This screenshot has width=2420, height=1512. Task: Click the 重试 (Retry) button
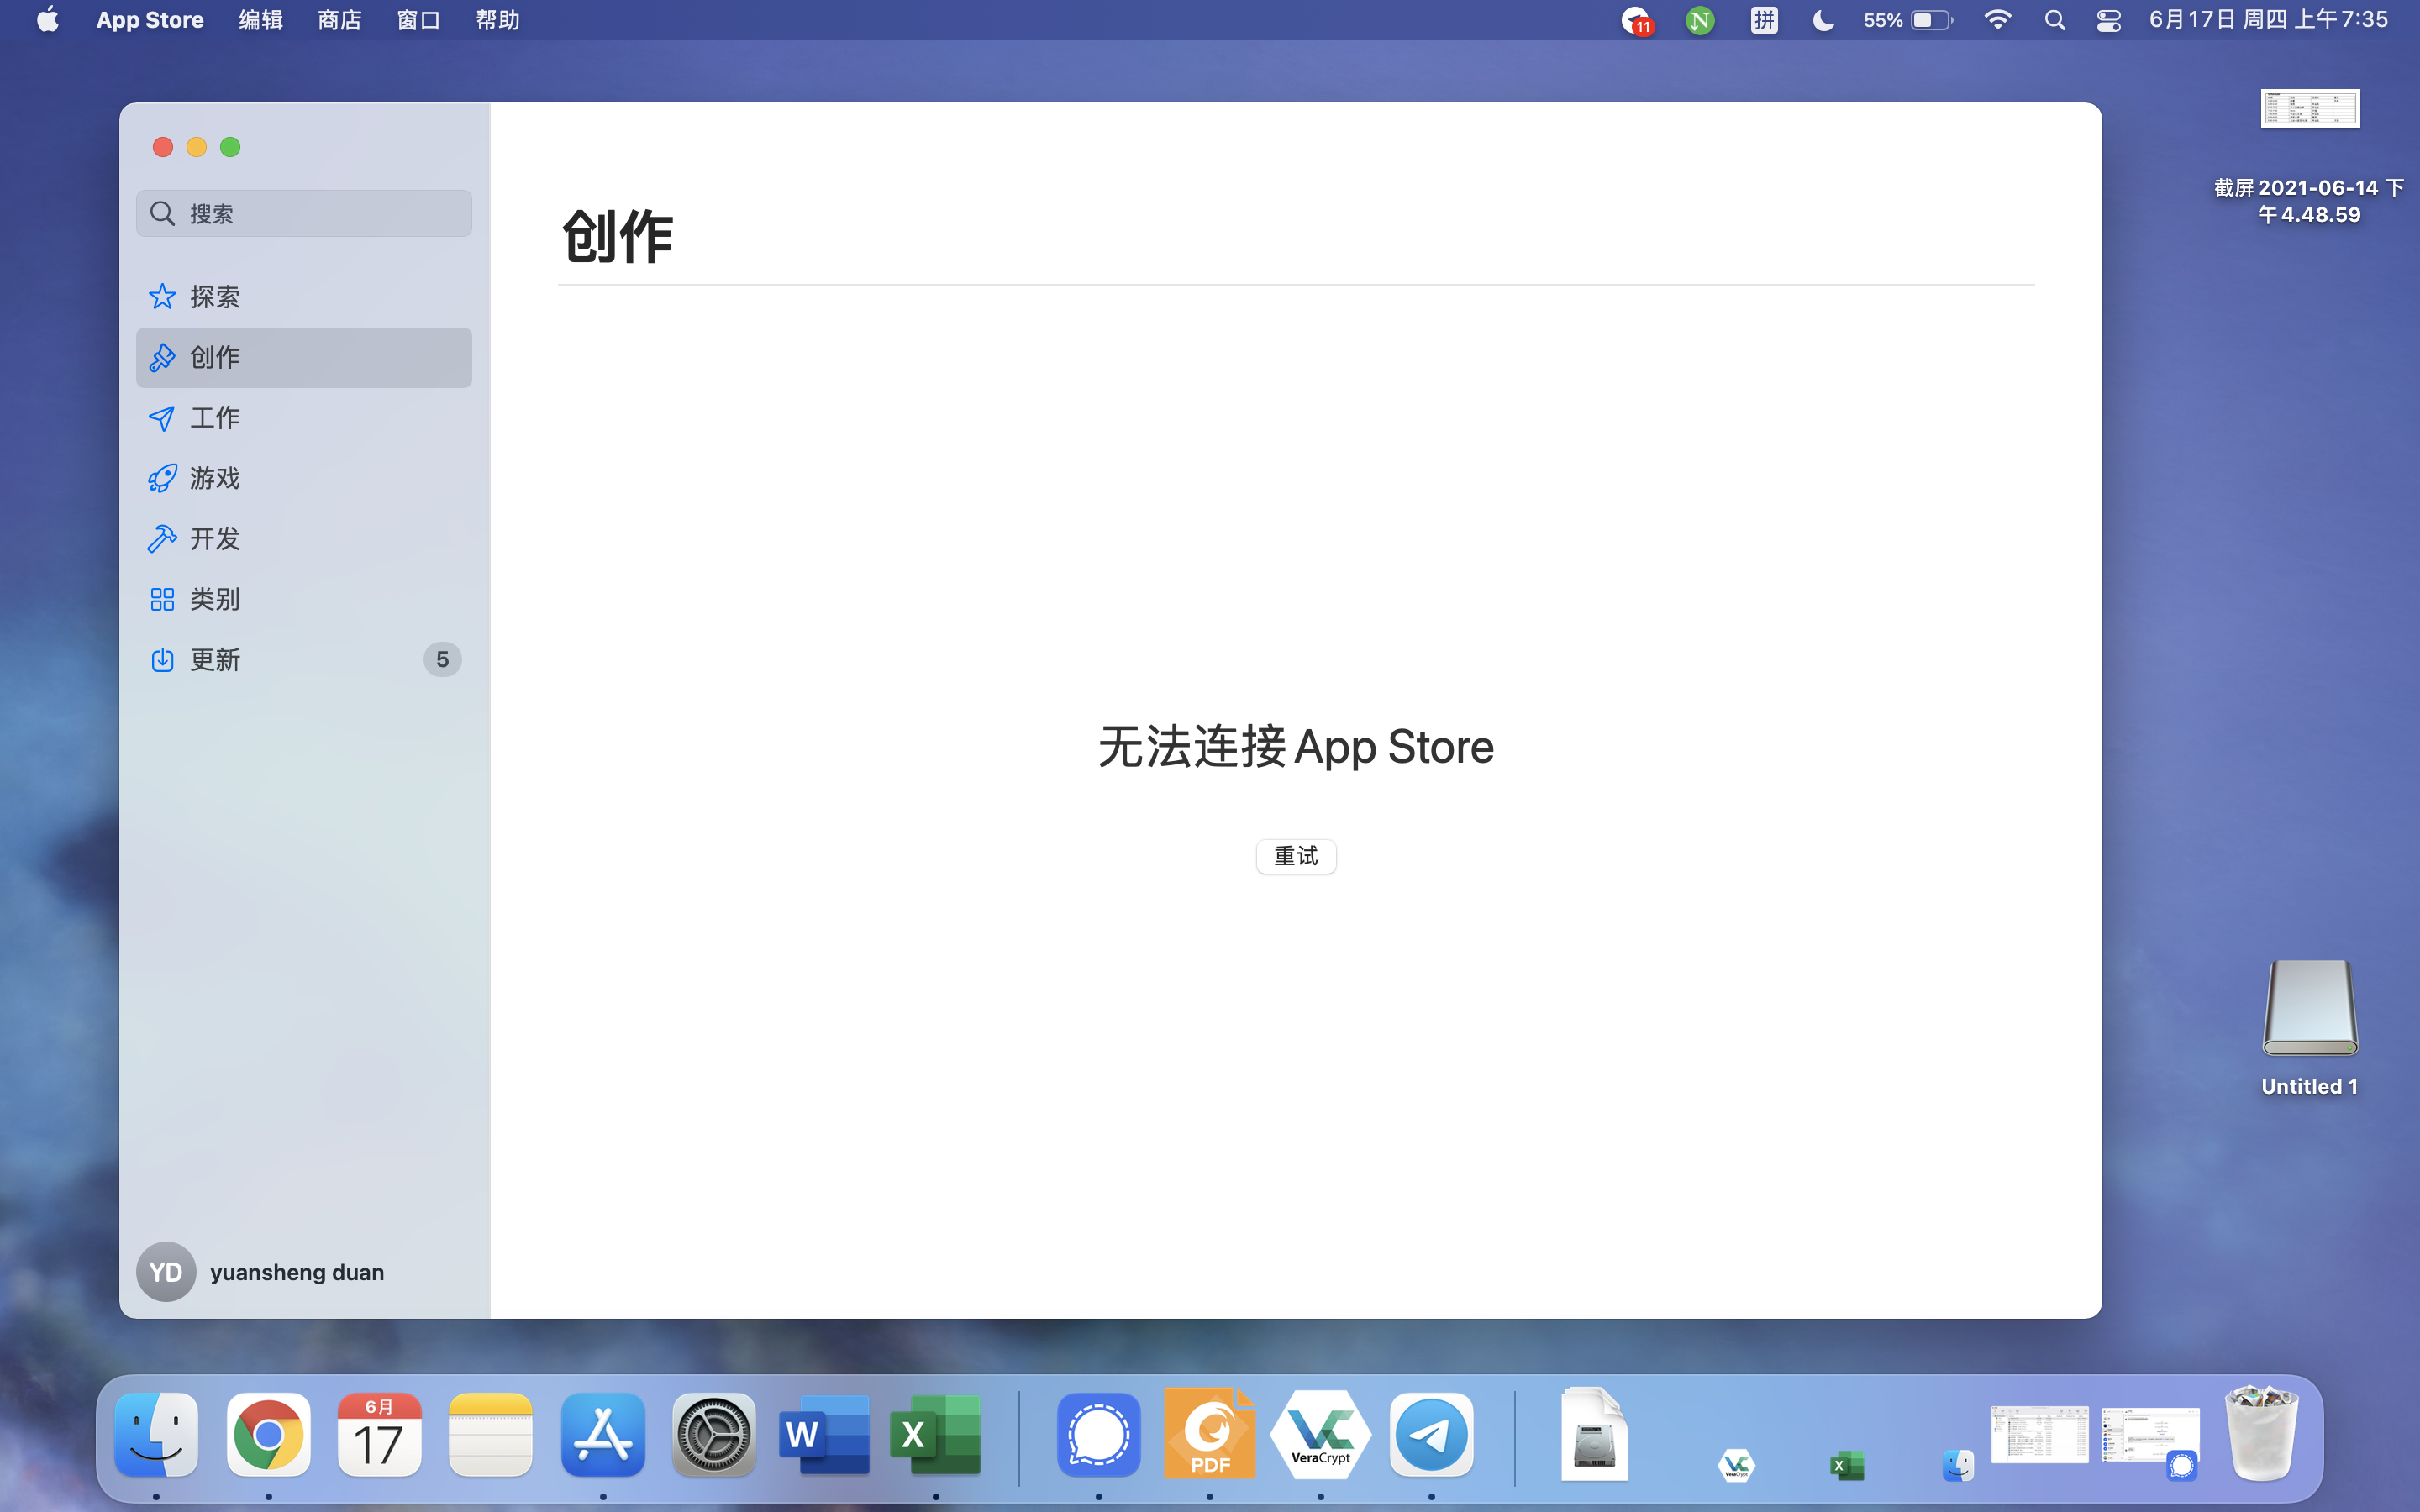pos(1295,856)
